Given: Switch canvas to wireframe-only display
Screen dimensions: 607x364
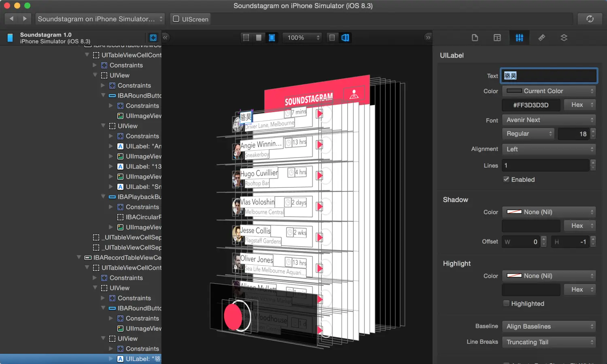Looking at the screenshot, I should pos(246,38).
